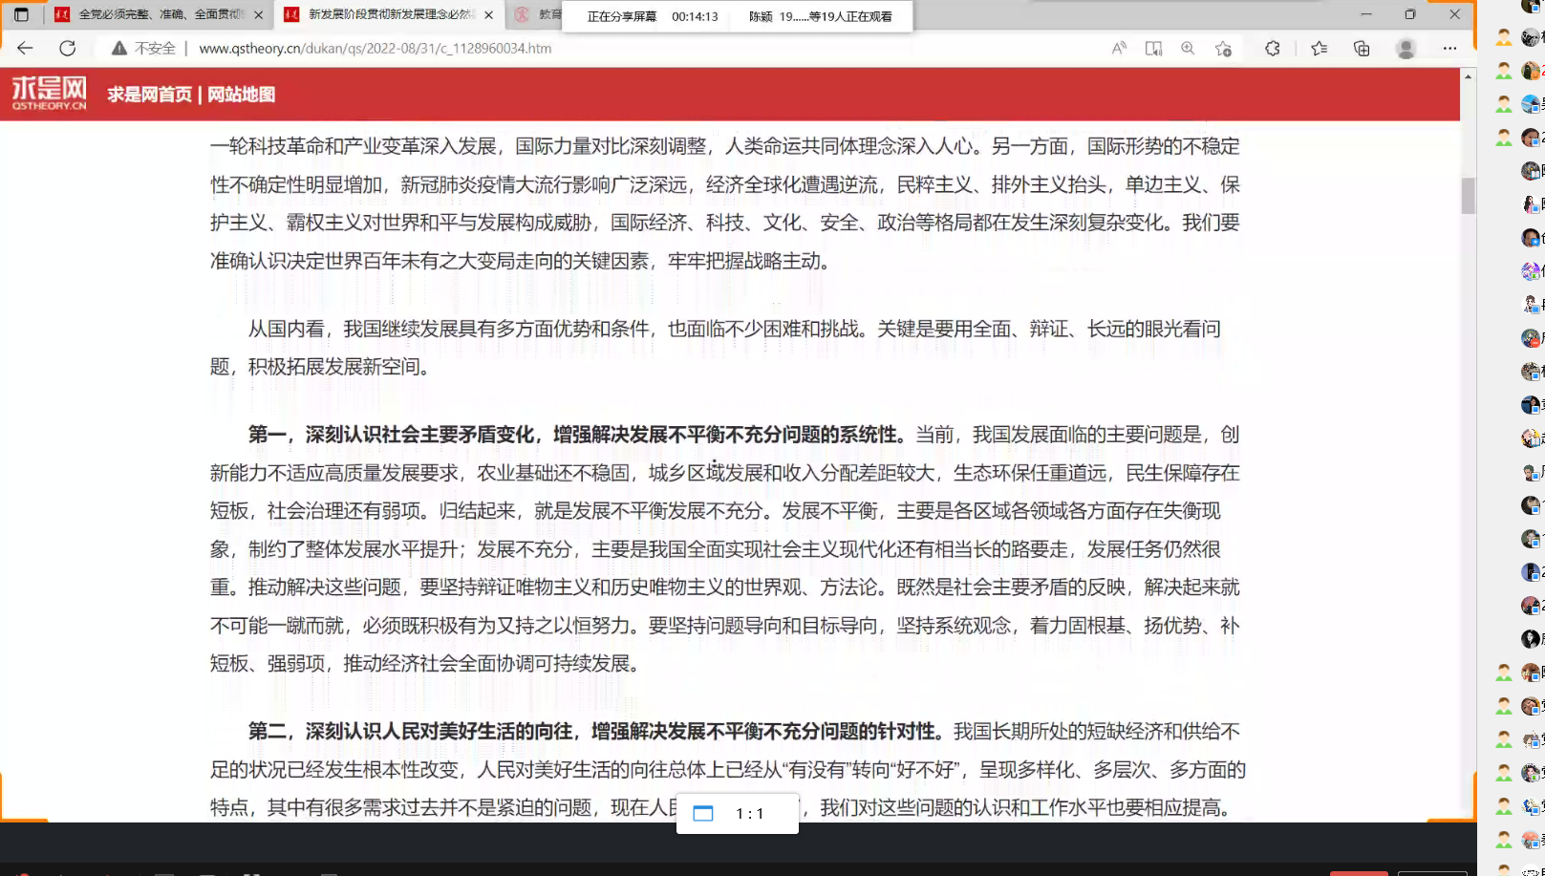The image size is (1545, 876).
Task: Open the tab actions menu icon
Action: 21,14
